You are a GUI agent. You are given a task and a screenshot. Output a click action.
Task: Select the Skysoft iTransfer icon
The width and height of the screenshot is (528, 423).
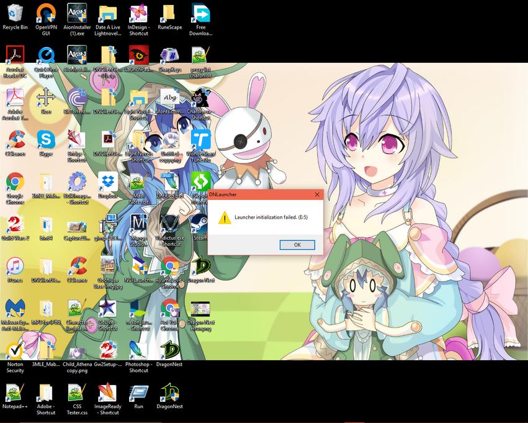(200, 181)
